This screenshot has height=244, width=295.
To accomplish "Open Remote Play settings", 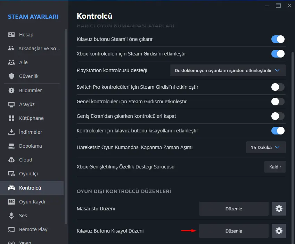I will 32,229.
